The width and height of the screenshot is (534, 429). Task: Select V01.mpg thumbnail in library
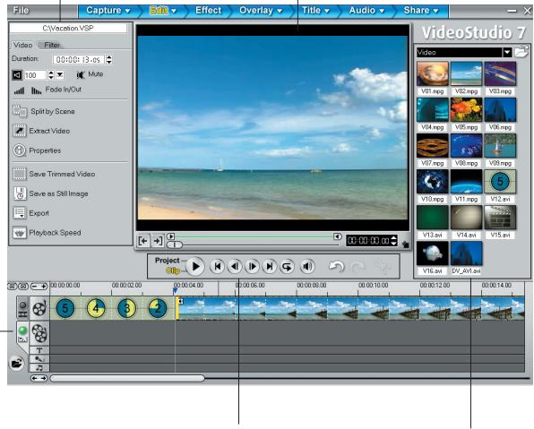point(433,74)
